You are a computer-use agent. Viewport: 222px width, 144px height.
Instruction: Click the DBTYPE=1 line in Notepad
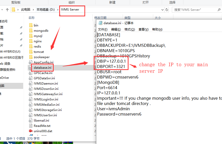coord(107,40)
